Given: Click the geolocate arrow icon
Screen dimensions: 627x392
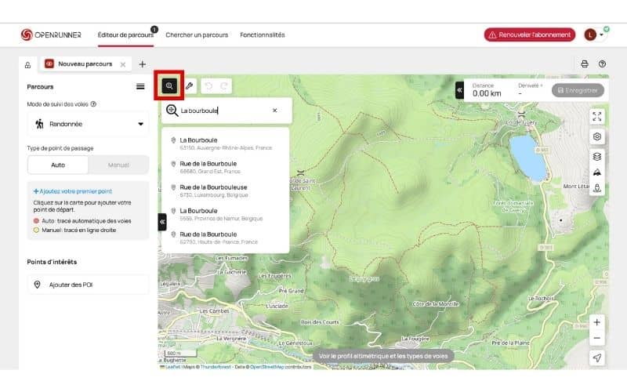Looking at the screenshot, I should [x=597, y=358].
